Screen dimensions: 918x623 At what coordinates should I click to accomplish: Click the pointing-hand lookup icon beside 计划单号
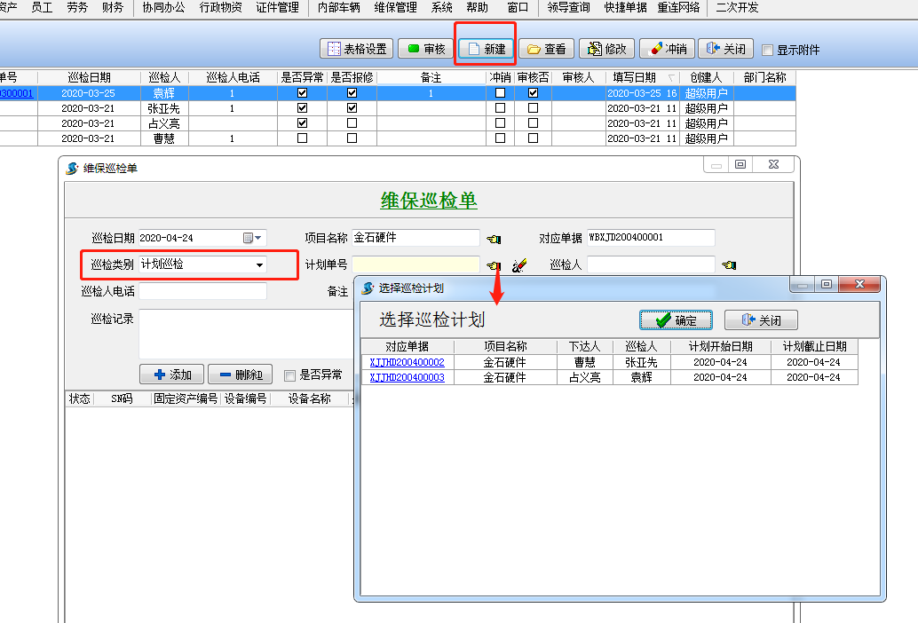pyautogui.click(x=494, y=265)
